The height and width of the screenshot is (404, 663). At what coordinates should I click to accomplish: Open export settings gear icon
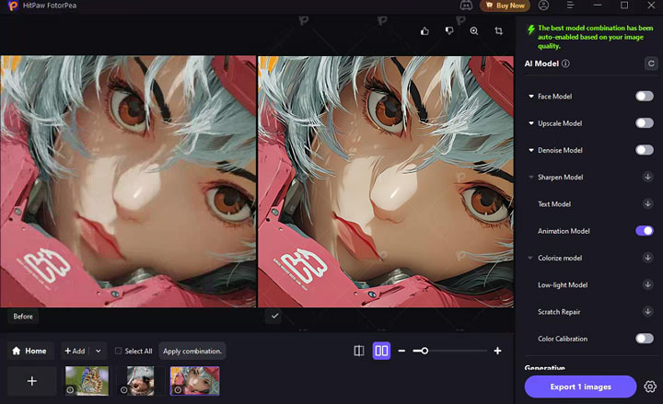click(650, 387)
